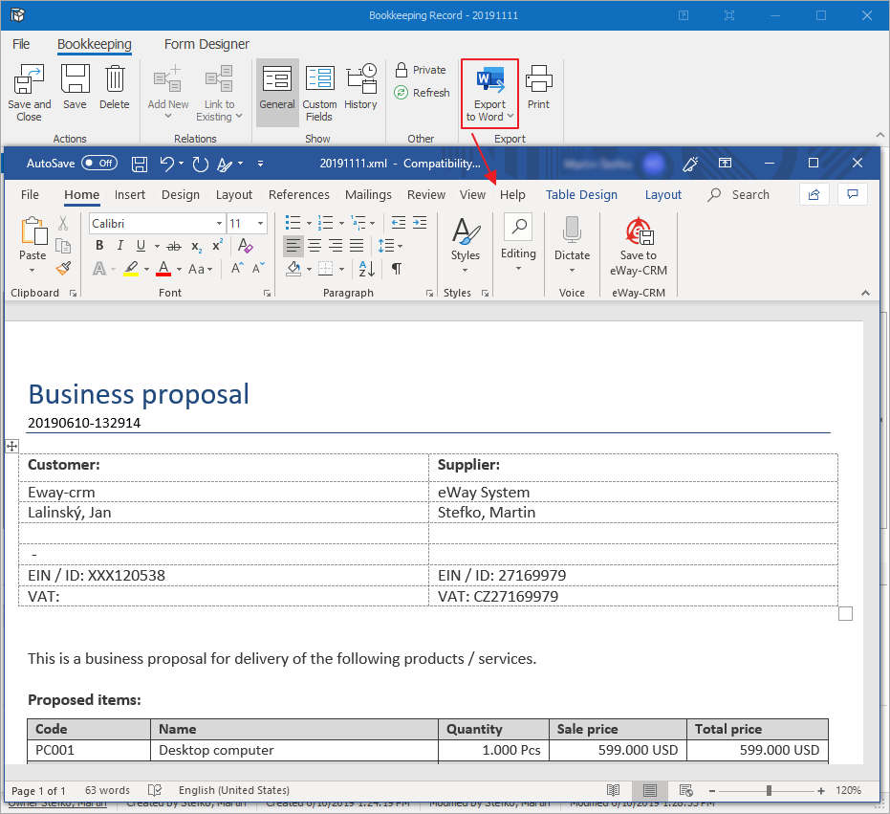Center the text alignment
This screenshot has height=814, width=890.
click(315, 246)
